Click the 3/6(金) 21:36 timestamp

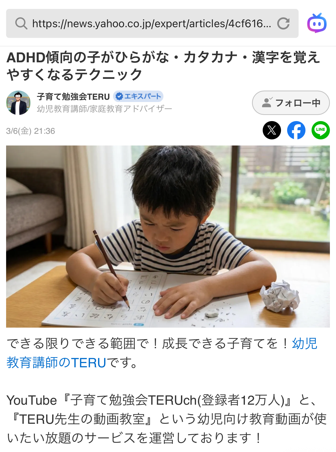31,131
